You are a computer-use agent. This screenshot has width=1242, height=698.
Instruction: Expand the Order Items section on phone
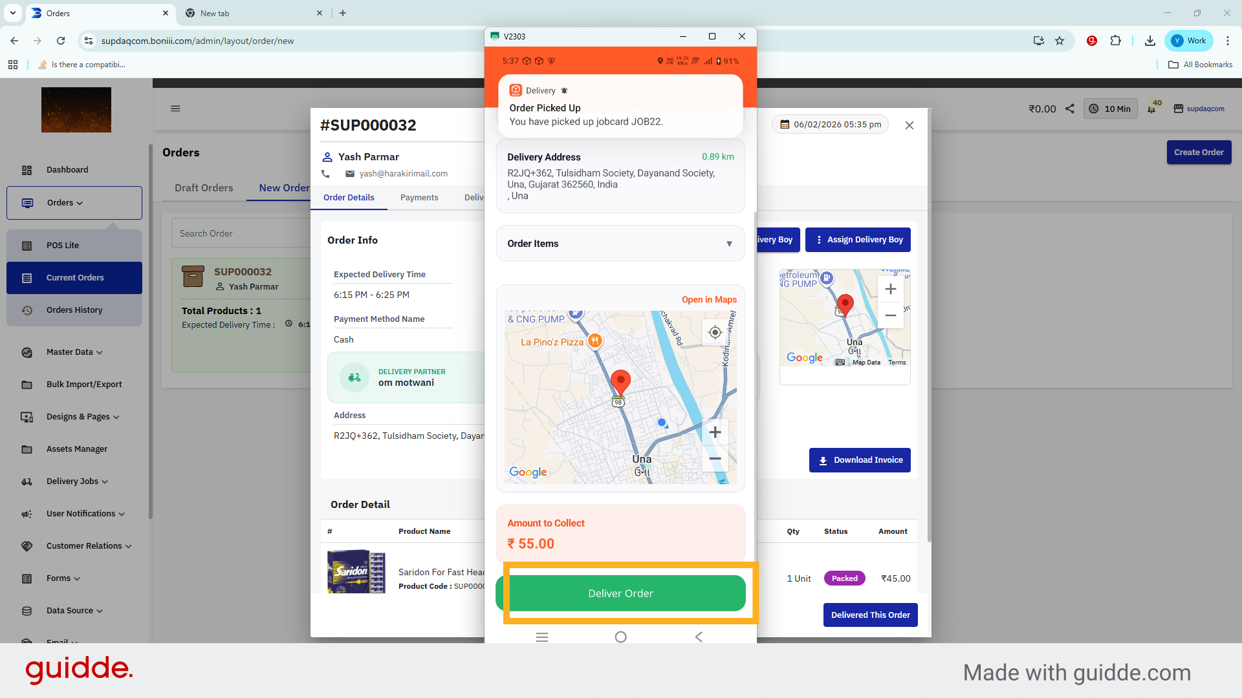pyautogui.click(x=620, y=244)
